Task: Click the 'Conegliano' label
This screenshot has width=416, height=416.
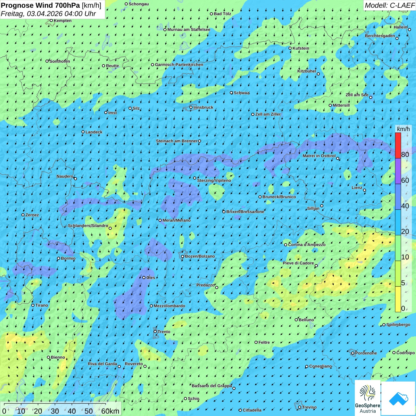Action: click(320, 366)
